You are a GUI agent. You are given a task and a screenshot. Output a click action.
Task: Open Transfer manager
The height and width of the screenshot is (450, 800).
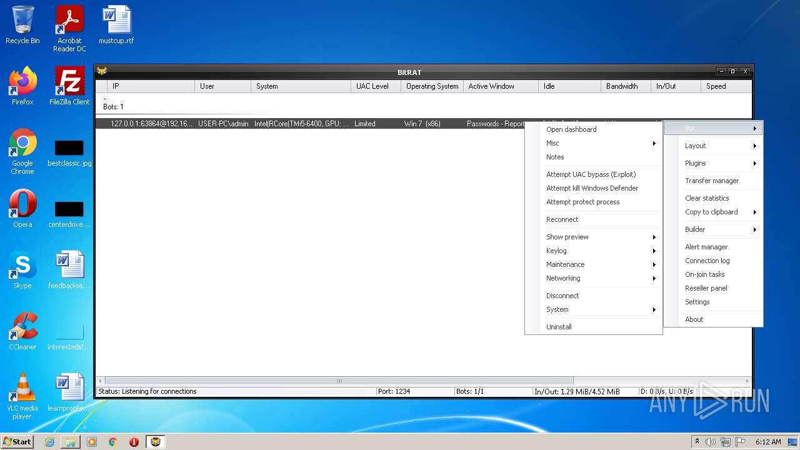coord(713,181)
